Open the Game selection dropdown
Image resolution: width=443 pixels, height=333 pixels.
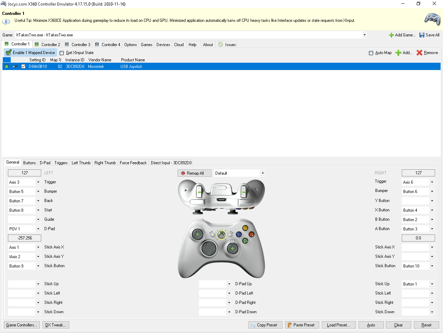click(364, 35)
